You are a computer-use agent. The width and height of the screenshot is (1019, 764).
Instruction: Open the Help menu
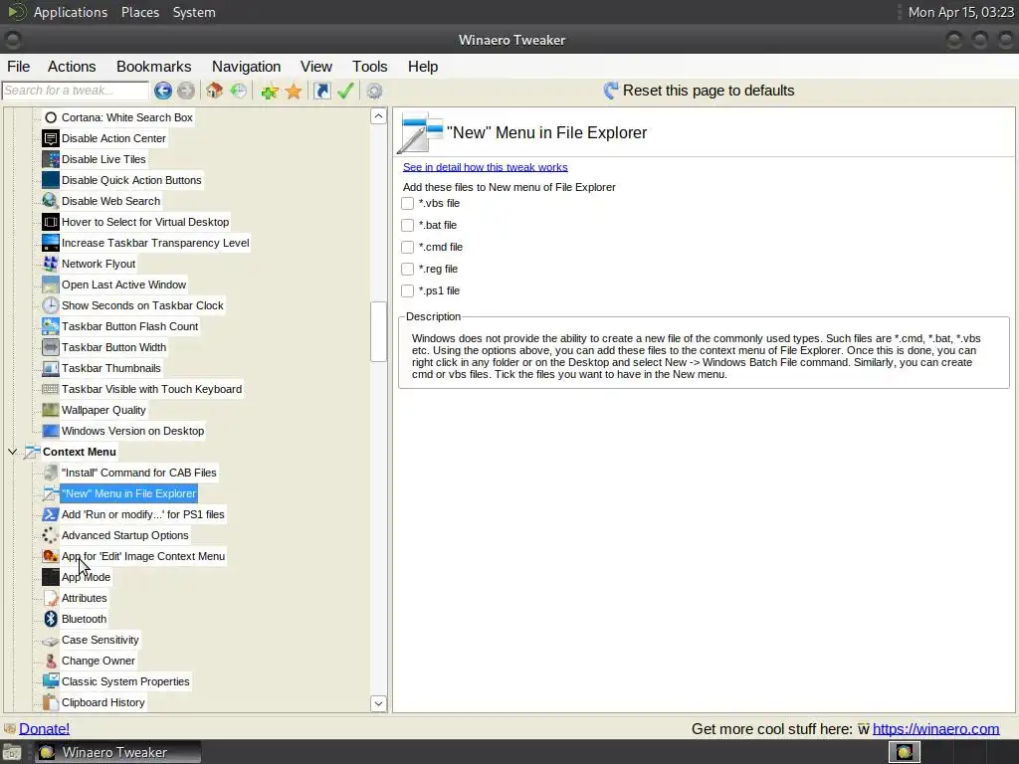(x=423, y=67)
